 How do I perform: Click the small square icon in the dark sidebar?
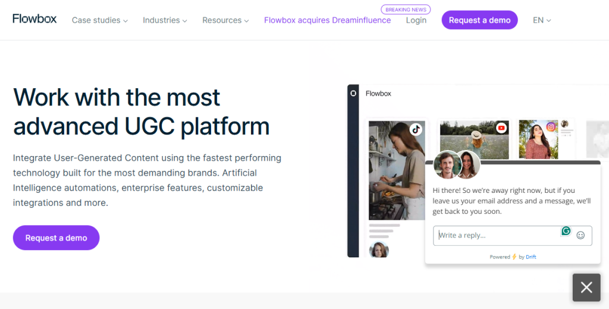[353, 93]
